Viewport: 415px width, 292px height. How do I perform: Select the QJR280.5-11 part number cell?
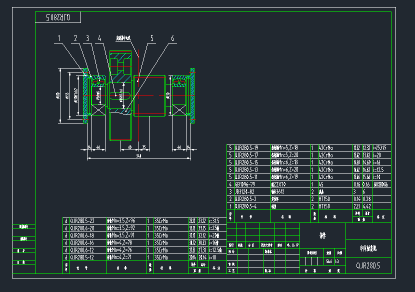click(x=252, y=177)
